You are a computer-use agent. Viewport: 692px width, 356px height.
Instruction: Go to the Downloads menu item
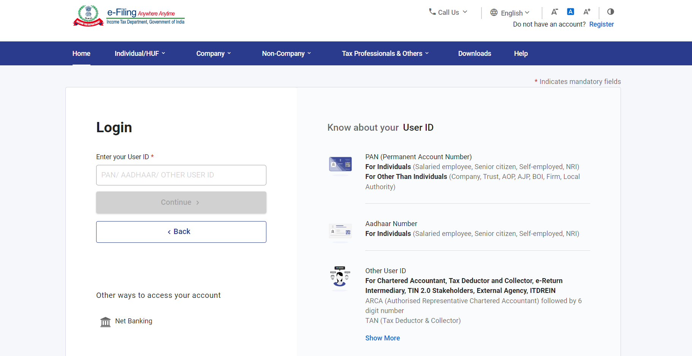coord(474,54)
